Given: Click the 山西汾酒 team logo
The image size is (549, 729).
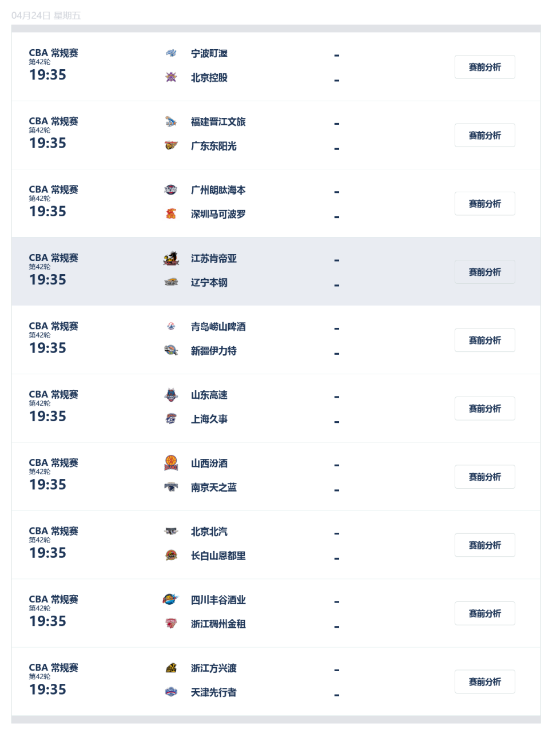Looking at the screenshot, I should [x=171, y=463].
